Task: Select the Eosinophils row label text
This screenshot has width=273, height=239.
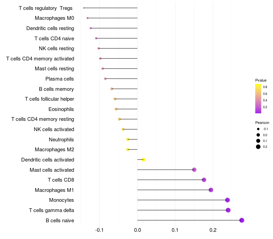Action: tap(61, 109)
